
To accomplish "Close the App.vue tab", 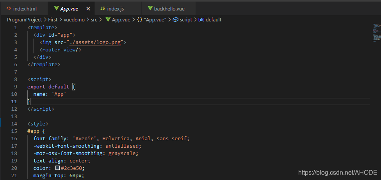I will 89,9.
